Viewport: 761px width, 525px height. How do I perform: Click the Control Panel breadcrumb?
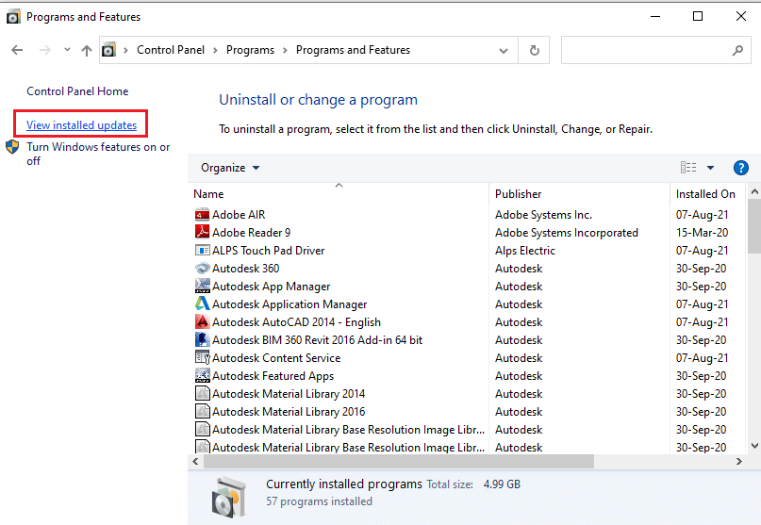171,50
